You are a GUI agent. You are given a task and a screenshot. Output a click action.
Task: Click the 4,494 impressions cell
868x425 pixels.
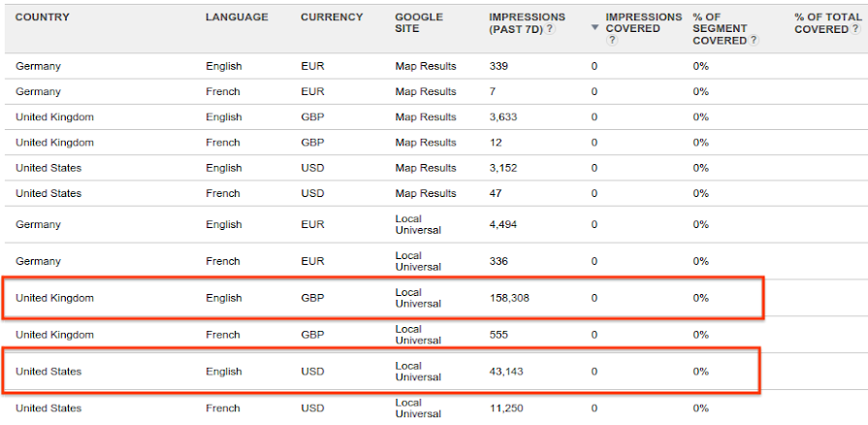pyautogui.click(x=503, y=224)
